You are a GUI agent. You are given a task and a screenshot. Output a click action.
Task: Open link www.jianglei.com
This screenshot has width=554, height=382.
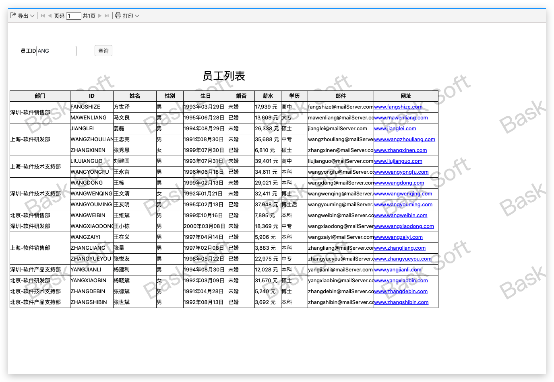pos(395,129)
